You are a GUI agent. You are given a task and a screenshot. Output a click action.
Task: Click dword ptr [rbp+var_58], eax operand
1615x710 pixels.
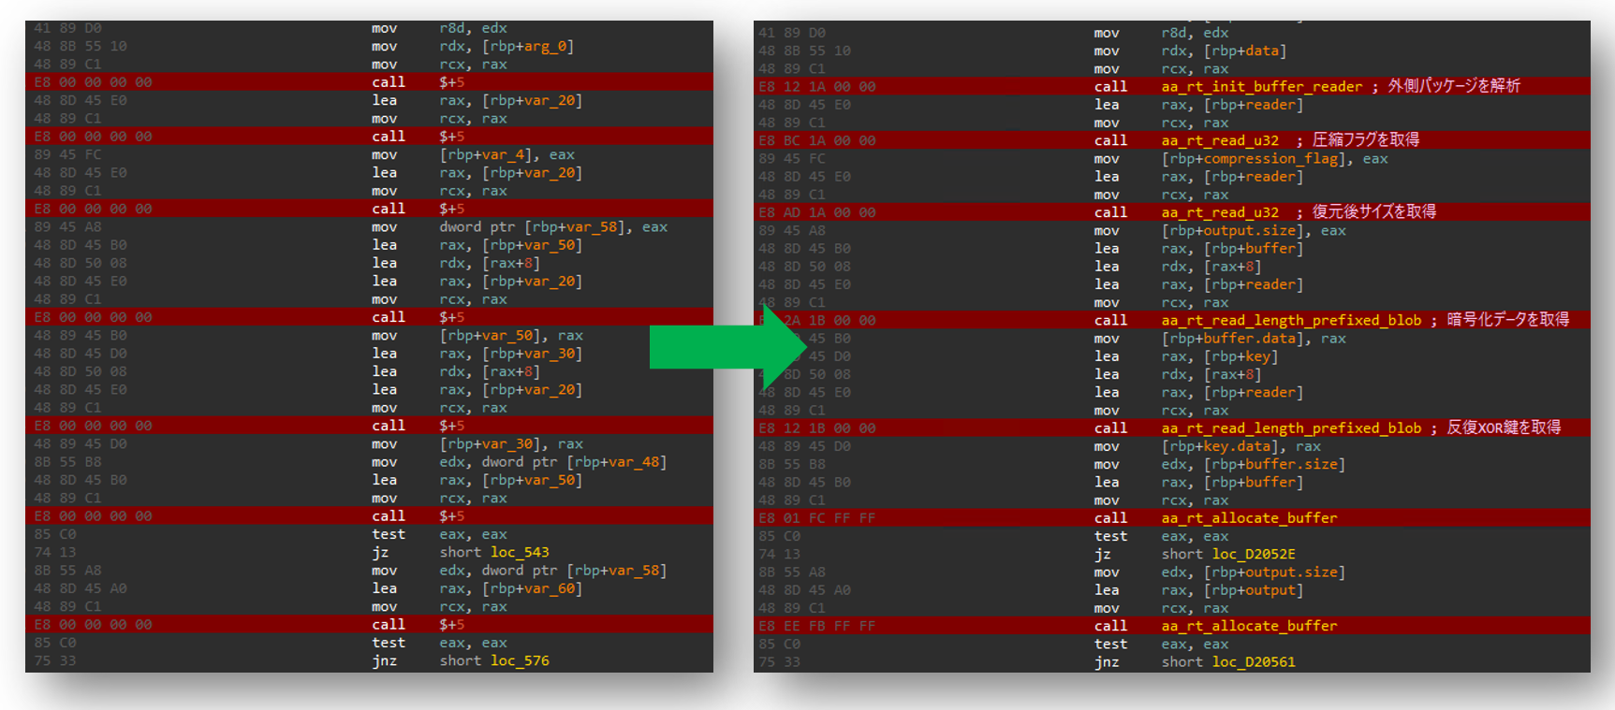click(x=553, y=227)
